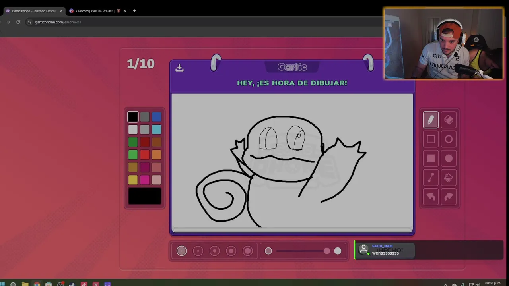Pick the salmon color swatch

(156, 168)
